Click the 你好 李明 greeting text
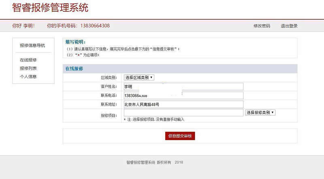 pos(23,26)
